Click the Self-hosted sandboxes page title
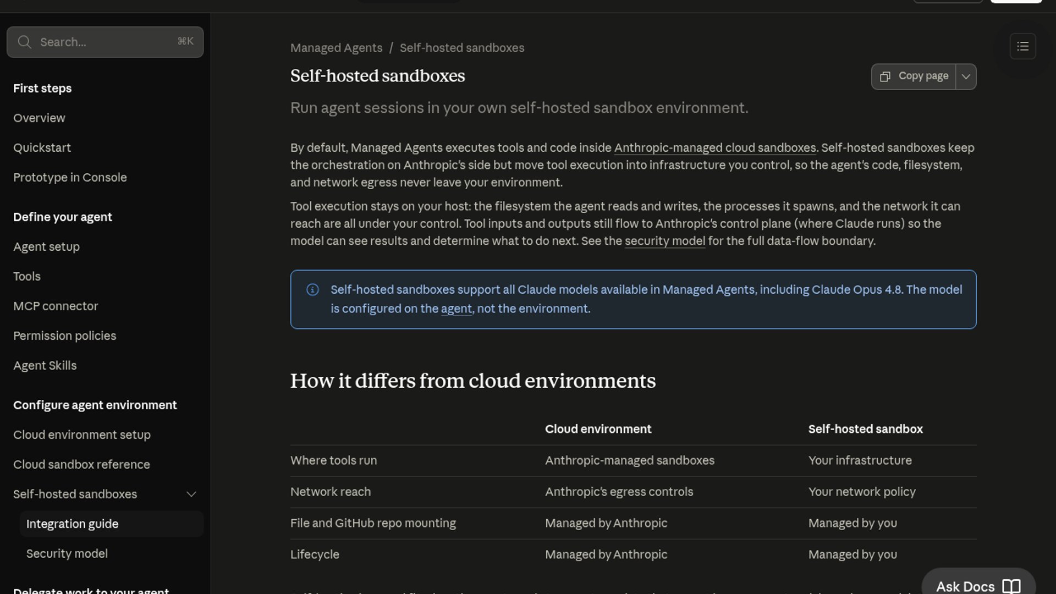 [x=377, y=76]
